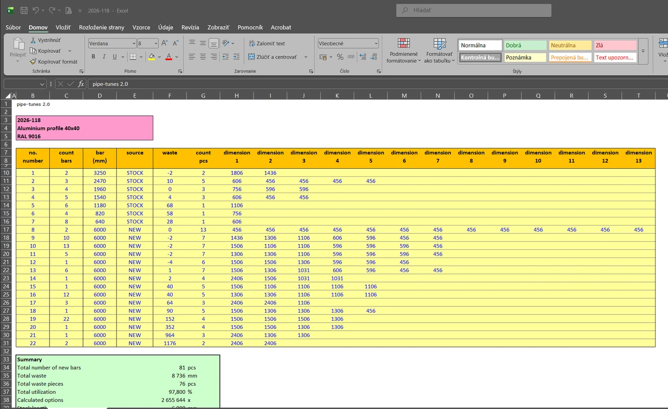Toggle Italic formatting
This screenshot has height=409, width=668.
point(104,57)
